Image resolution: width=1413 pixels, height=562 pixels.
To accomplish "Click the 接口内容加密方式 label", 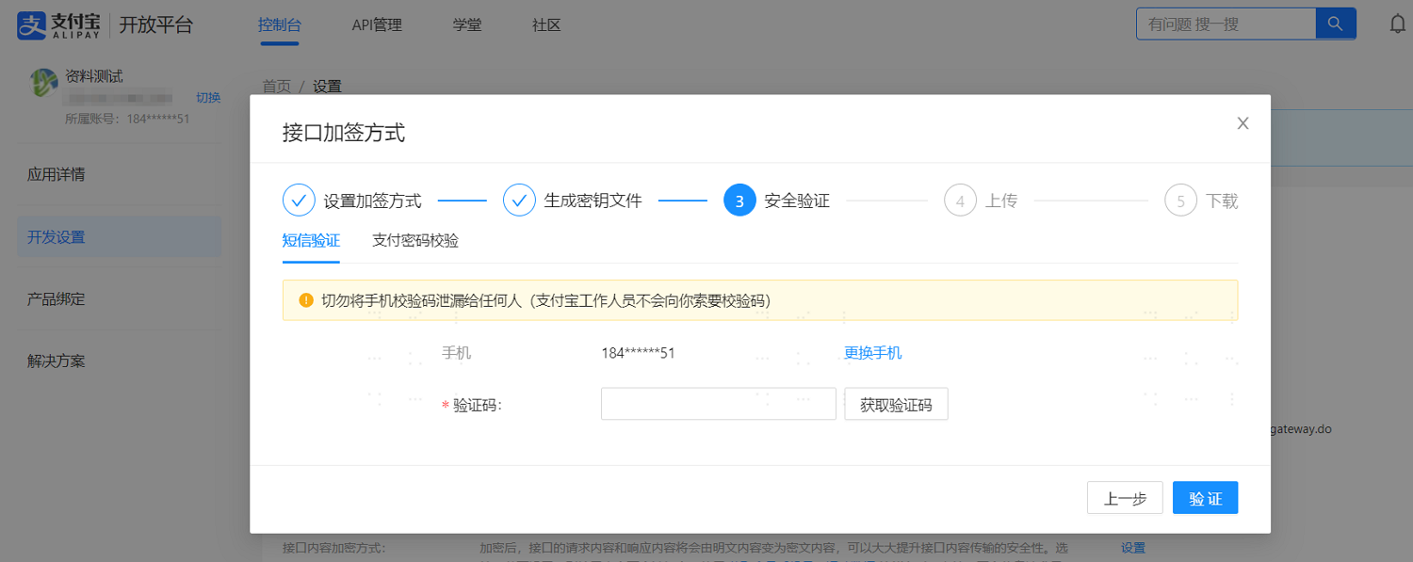I will pyautogui.click(x=334, y=548).
